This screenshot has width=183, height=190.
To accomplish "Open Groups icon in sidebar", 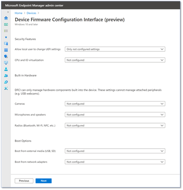I will click(6, 76).
